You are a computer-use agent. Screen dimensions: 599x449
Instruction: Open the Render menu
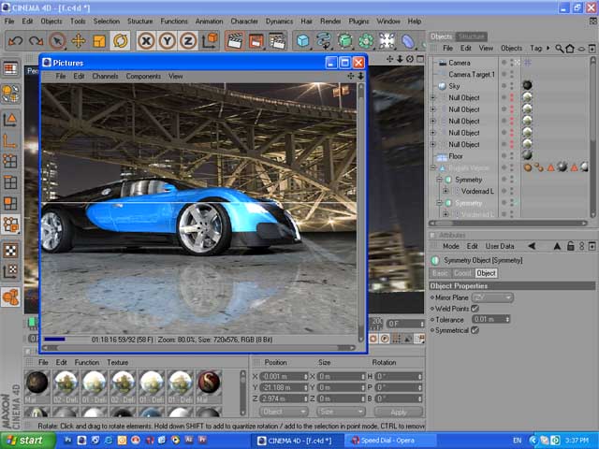[330, 21]
